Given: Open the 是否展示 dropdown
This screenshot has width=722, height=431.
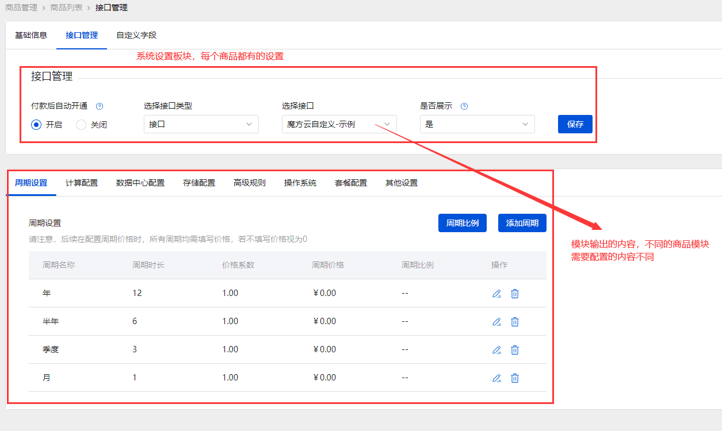Looking at the screenshot, I should [477, 124].
